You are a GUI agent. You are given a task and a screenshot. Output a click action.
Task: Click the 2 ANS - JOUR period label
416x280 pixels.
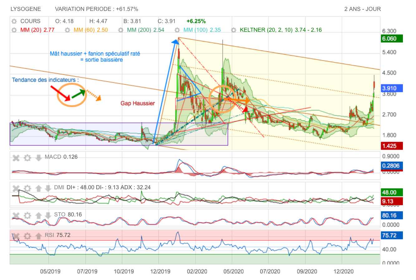point(362,9)
